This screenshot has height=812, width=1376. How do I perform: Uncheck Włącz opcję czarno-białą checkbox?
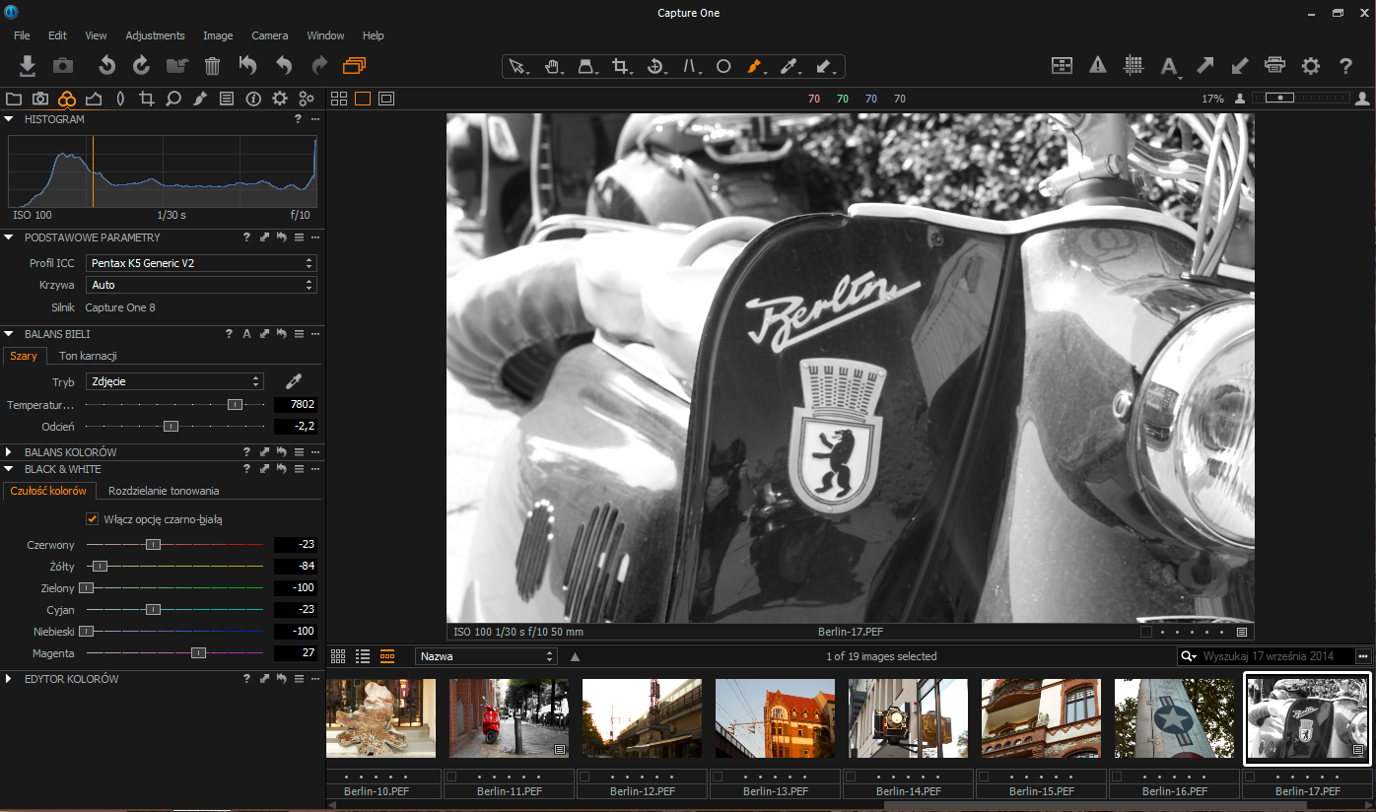pyautogui.click(x=93, y=519)
